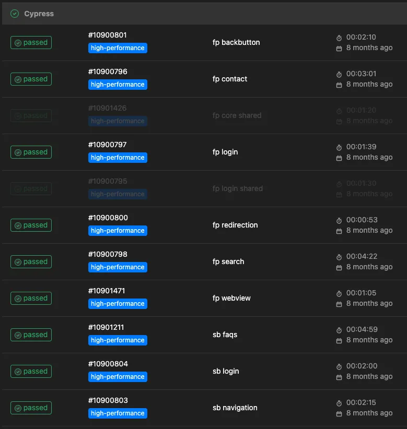
Task: Click the Cypress stage success check icon
Action: coord(15,14)
